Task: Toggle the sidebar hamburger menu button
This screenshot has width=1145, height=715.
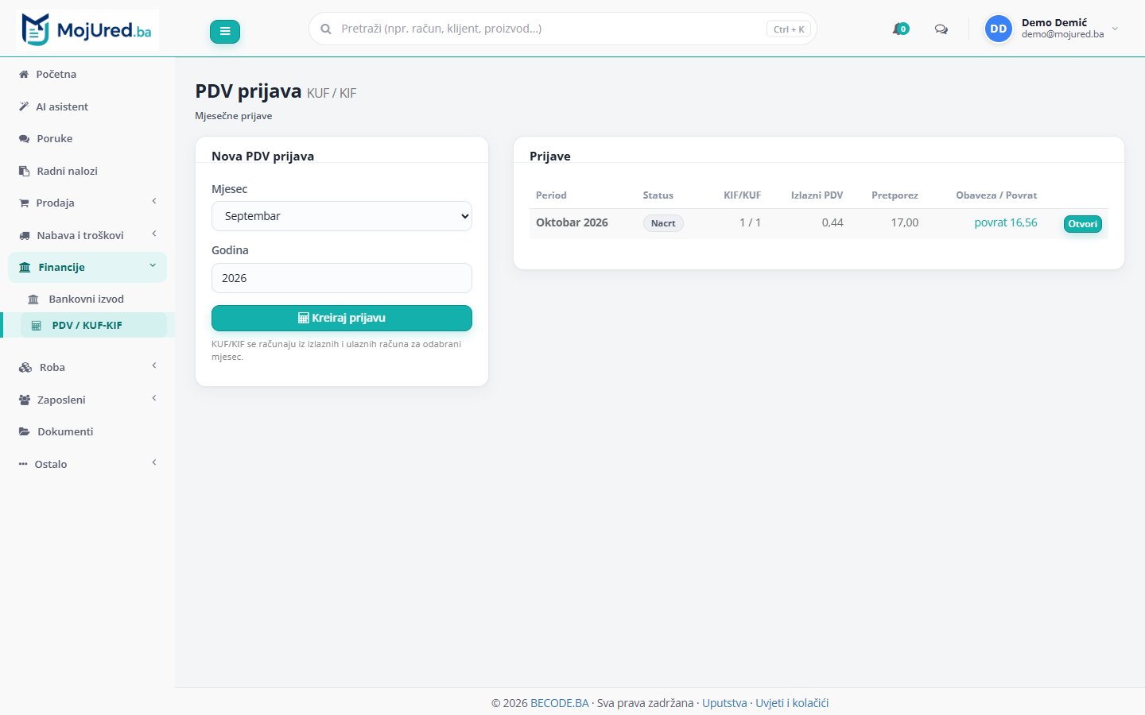Action: pyautogui.click(x=225, y=31)
